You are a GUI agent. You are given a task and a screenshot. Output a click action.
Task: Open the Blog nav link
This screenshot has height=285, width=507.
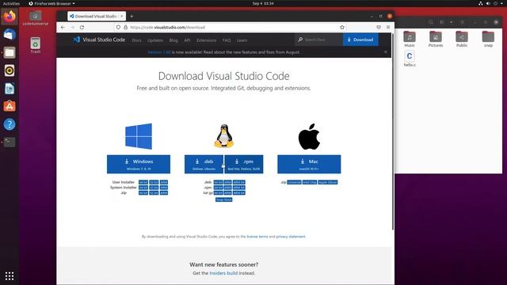click(x=173, y=40)
